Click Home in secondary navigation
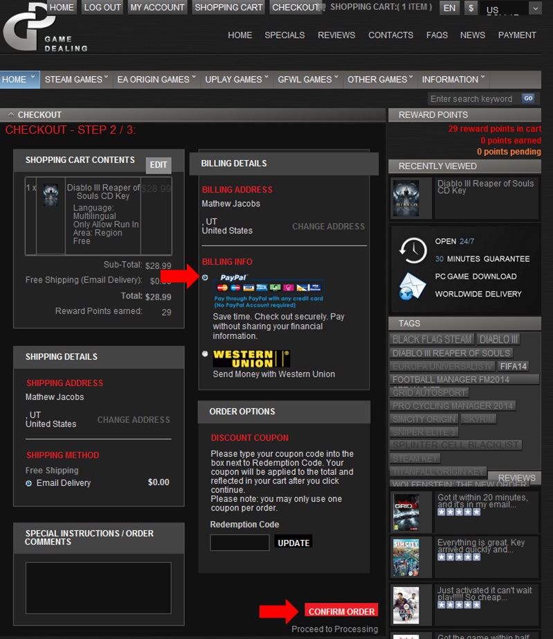This screenshot has width=553, height=639. click(x=239, y=35)
